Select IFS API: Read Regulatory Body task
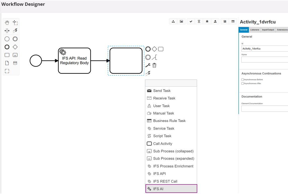Viewport: 288px width, 194px height. pyautogui.click(x=74, y=61)
